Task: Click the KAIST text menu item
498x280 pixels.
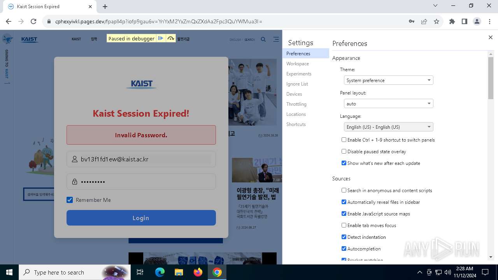Action: point(76,39)
